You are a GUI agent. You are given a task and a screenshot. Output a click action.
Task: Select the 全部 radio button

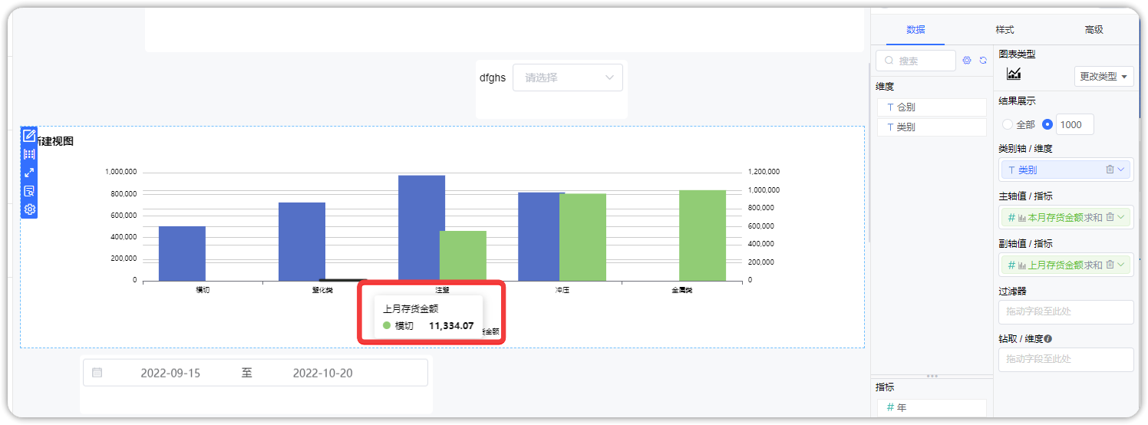click(x=1008, y=124)
